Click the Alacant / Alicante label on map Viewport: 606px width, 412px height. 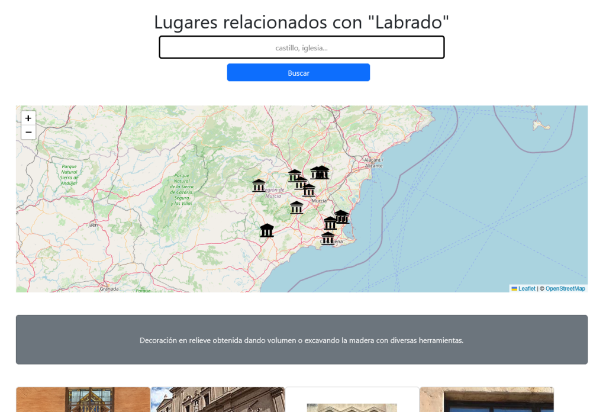click(373, 163)
